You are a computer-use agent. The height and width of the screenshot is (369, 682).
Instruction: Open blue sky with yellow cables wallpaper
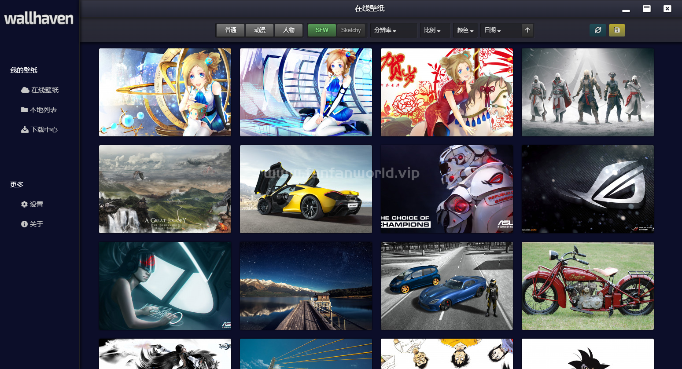(306, 354)
